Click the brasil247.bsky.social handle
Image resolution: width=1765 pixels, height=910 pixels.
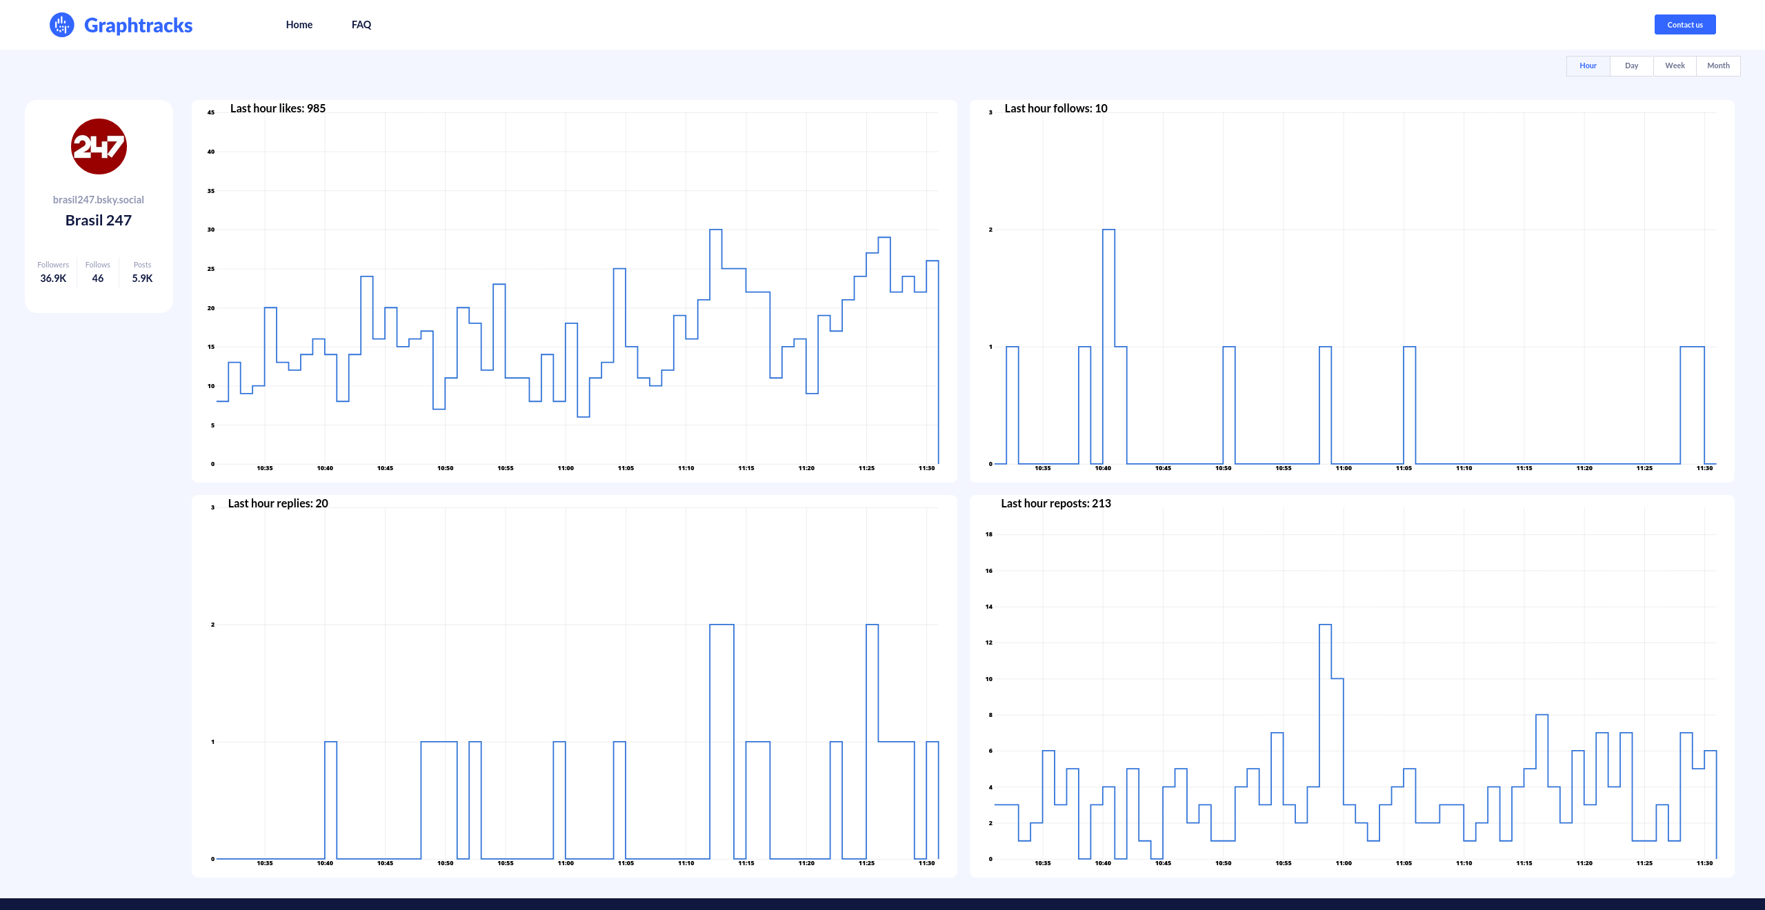click(x=98, y=199)
